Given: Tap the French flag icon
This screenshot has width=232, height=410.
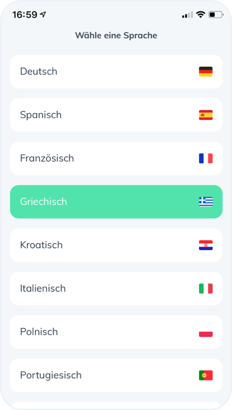Looking at the screenshot, I should tap(205, 158).
